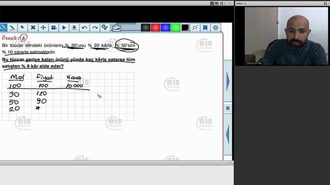Activate the move arrows tool
330x185 pixels.
coord(43,27)
